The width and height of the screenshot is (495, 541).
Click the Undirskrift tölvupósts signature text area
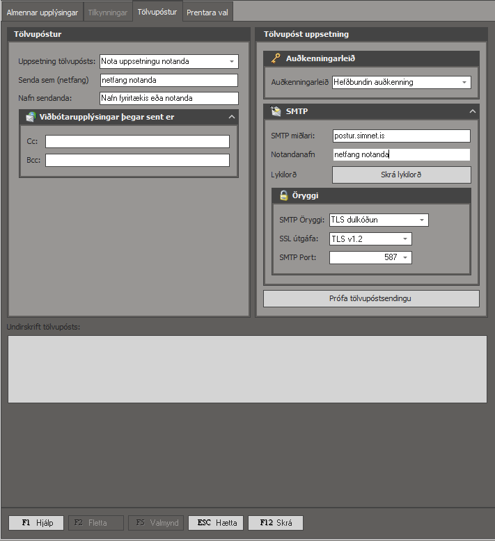247,369
